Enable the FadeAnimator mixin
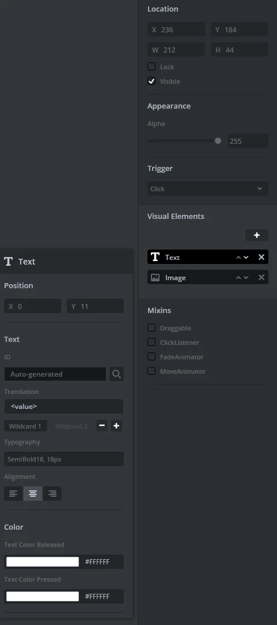Screen dimensions: 277x625 [151, 356]
